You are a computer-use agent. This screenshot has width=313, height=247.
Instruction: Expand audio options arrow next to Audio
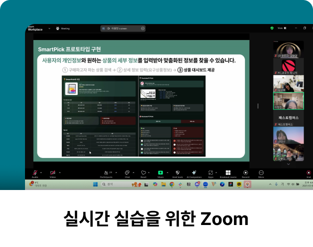tap(41, 172)
